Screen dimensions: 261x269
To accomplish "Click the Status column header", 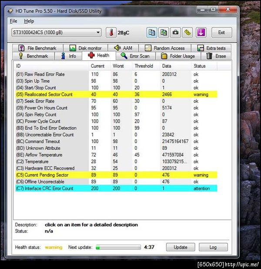I will click(204, 66).
